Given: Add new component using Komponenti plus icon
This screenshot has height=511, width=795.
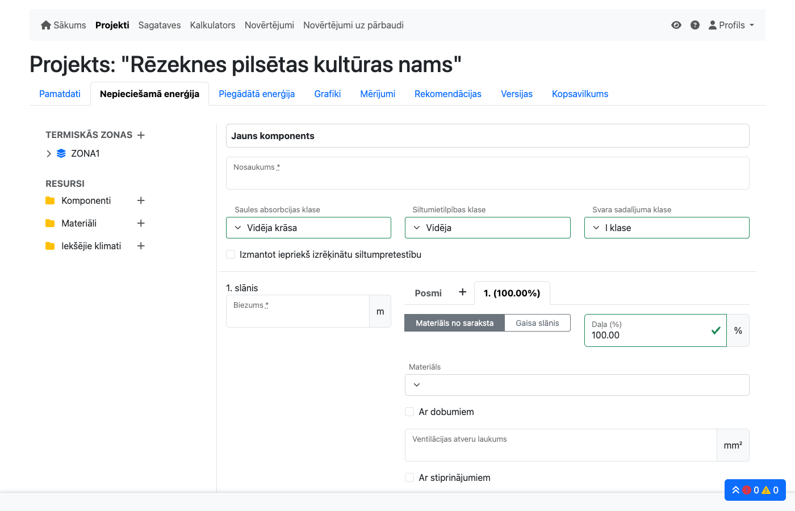Looking at the screenshot, I should (141, 200).
